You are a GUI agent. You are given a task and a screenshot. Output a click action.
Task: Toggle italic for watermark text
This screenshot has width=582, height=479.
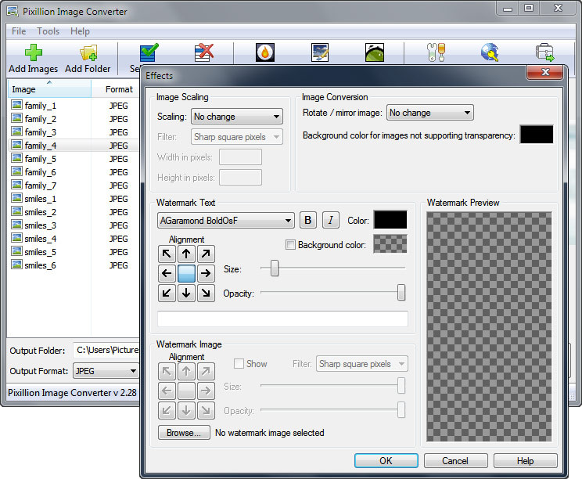pos(330,220)
